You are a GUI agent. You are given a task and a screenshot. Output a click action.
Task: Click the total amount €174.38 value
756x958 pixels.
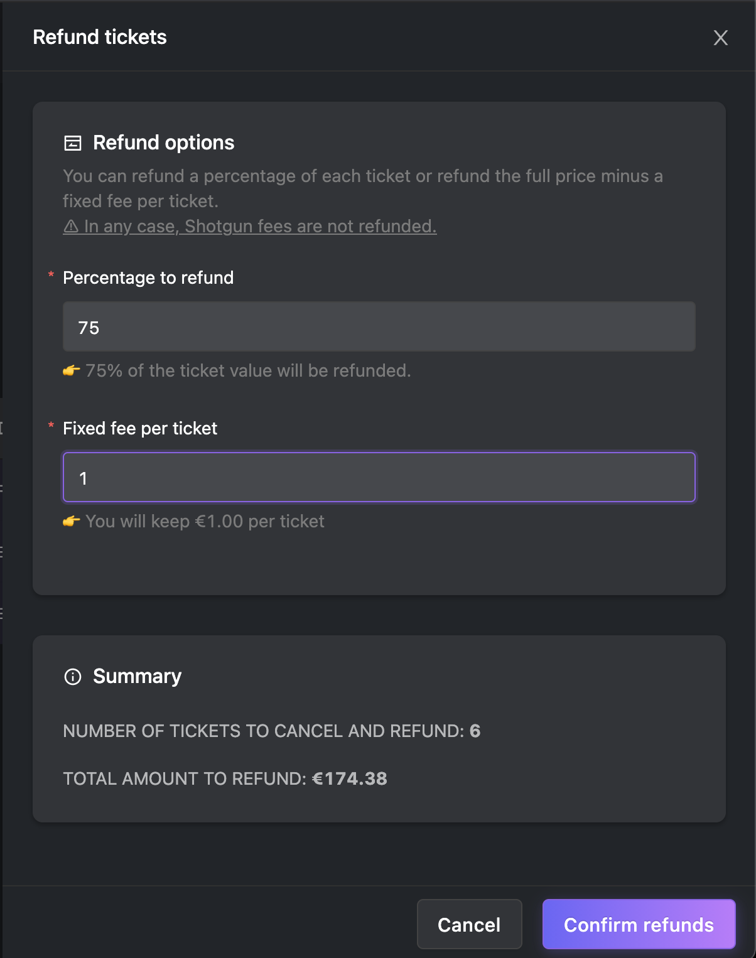[x=350, y=778]
